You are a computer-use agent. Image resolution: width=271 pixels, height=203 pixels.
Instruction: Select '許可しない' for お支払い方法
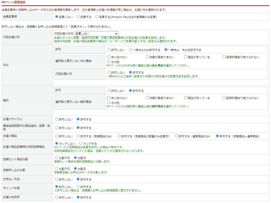tap(57, 179)
